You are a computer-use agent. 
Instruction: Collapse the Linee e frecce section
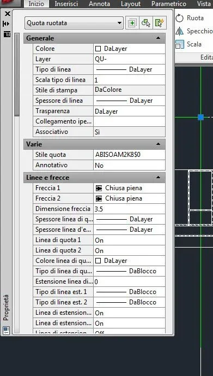[158, 178]
